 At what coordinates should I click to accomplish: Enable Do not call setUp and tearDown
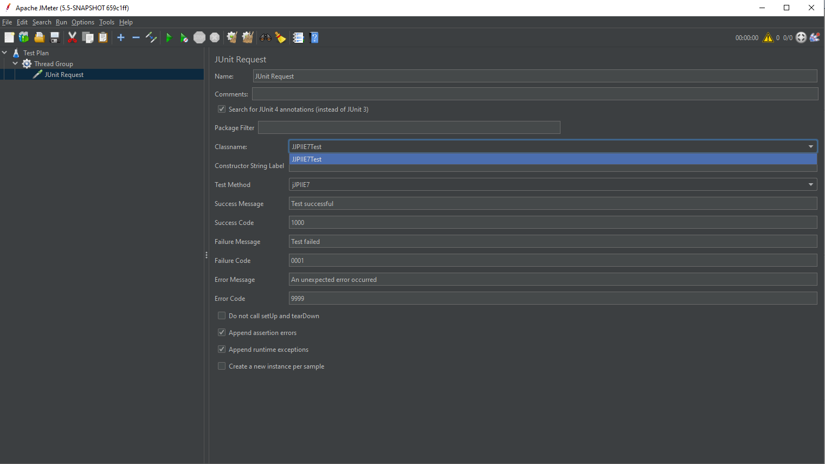pyautogui.click(x=222, y=315)
